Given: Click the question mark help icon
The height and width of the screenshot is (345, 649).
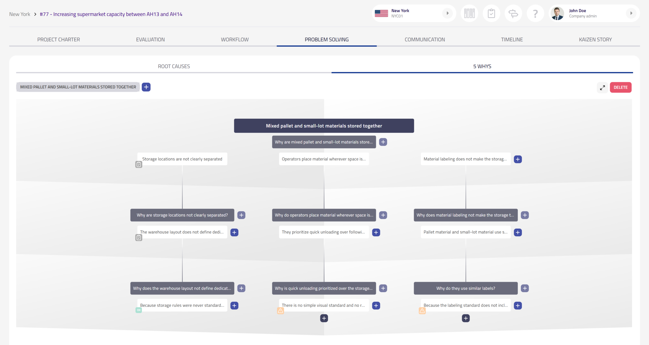Looking at the screenshot, I should coord(535,13).
